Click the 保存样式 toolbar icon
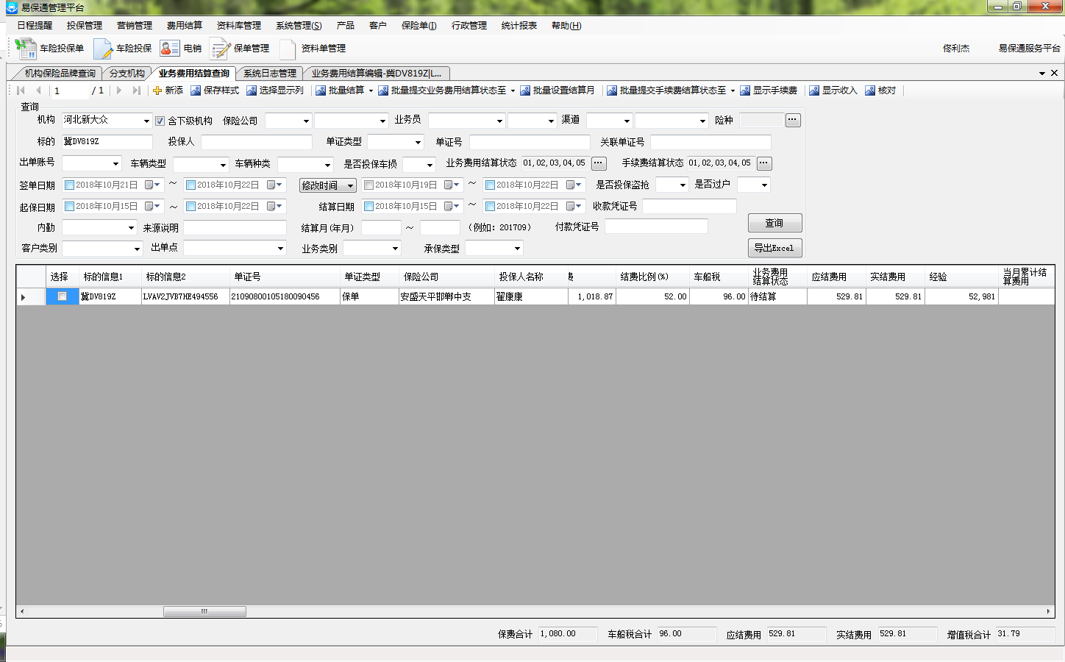Image resolution: width=1065 pixels, height=662 pixels. [196, 90]
